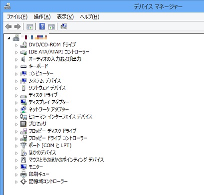This screenshot has width=204, height=195.
Task: Collapse the root computer node
Action: click(x=9, y=38)
